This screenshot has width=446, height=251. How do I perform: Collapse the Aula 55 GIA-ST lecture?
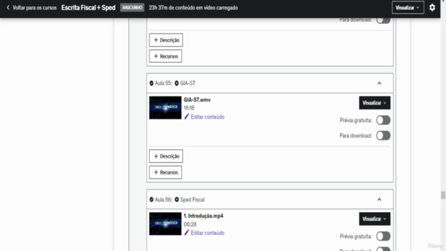(x=379, y=83)
